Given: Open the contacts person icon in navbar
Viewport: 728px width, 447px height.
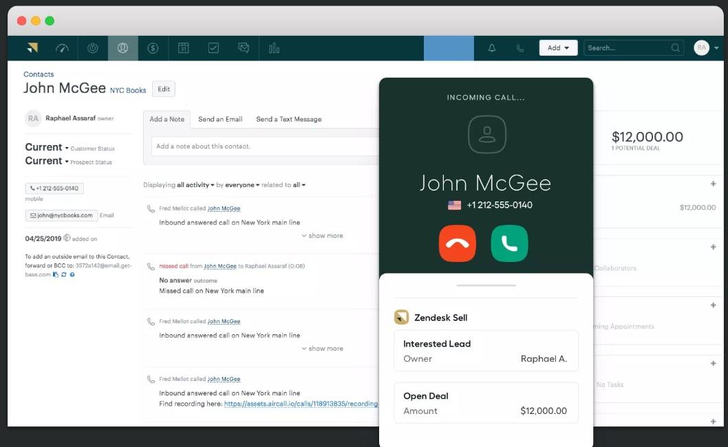Looking at the screenshot, I should 122,48.
